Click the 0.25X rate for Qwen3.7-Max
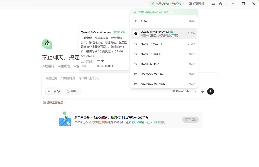This screenshot has width=259, height=167. [191, 44]
